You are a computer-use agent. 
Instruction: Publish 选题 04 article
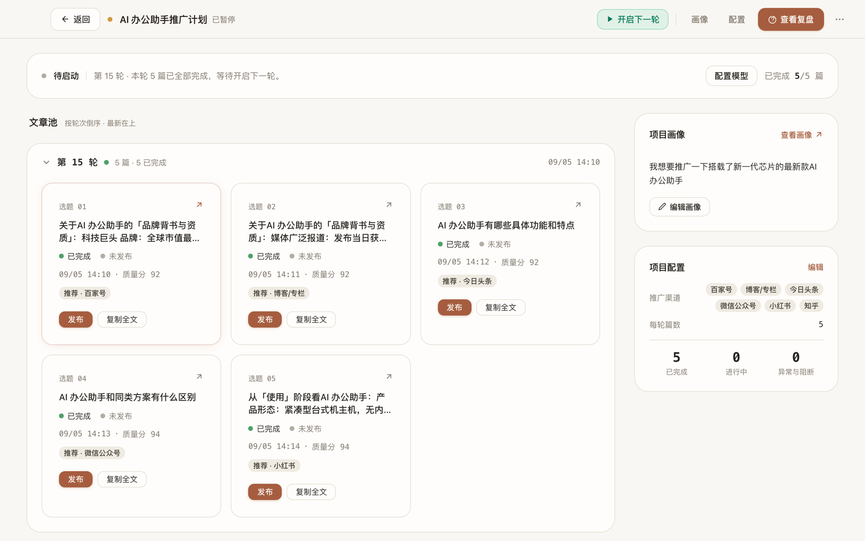click(76, 479)
